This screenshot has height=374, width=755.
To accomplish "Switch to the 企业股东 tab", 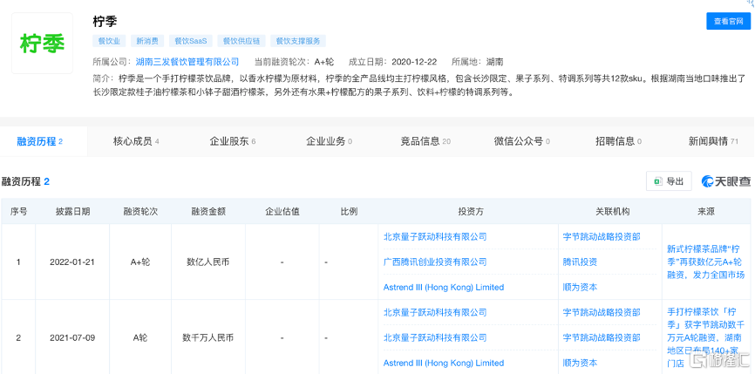I will (x=233, y=141).
